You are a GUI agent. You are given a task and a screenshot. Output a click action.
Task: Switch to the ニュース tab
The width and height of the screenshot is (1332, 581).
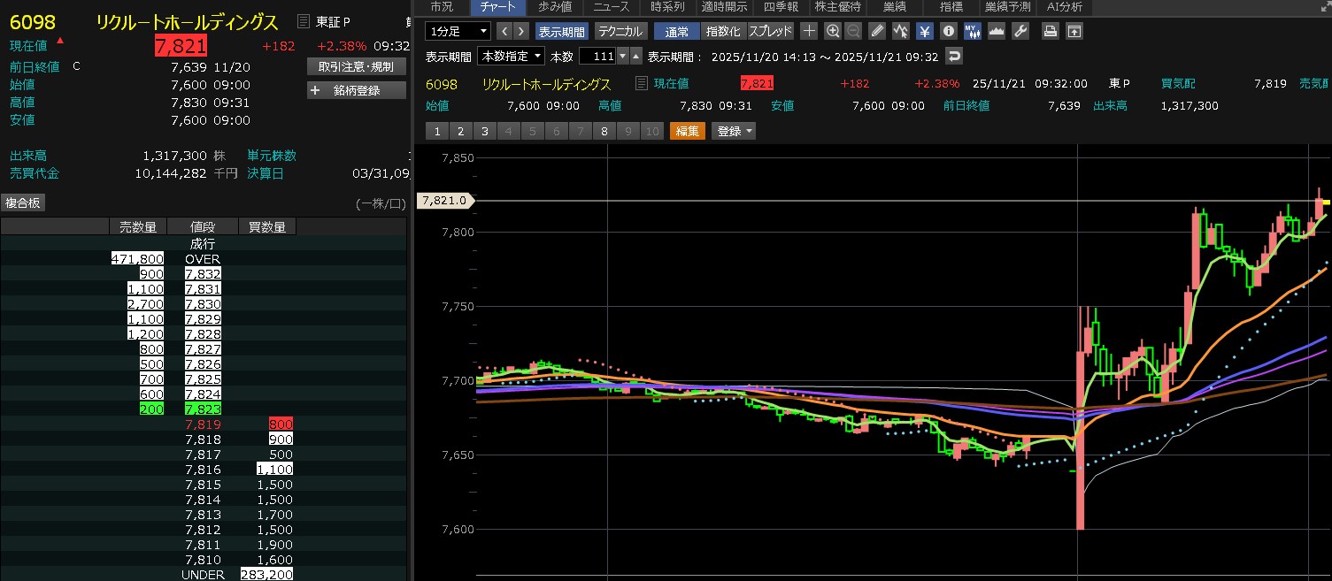click(x=612, y=7)
